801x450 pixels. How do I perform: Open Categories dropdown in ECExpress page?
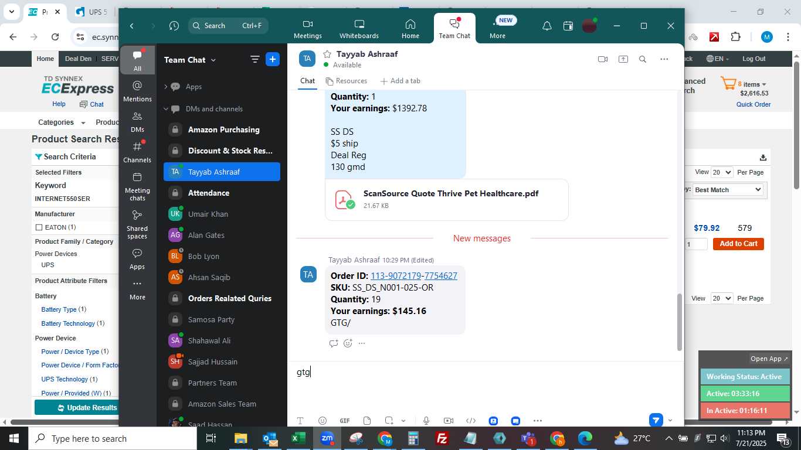point(62,122)
